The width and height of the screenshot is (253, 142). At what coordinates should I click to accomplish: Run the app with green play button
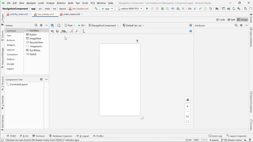pos(147,9)
